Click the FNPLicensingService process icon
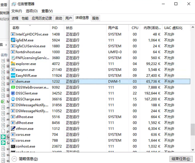This screenshot has height=163, width=195. coord(13,58)
